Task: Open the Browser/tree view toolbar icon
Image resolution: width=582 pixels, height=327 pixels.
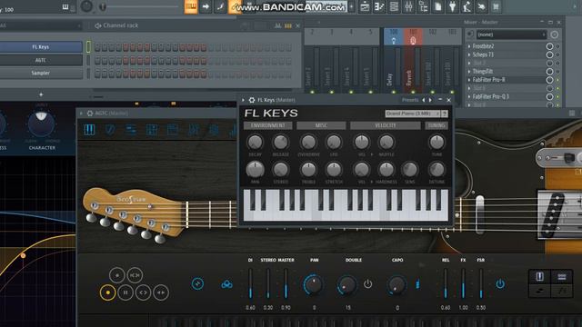Action: [x=423, y=6]
